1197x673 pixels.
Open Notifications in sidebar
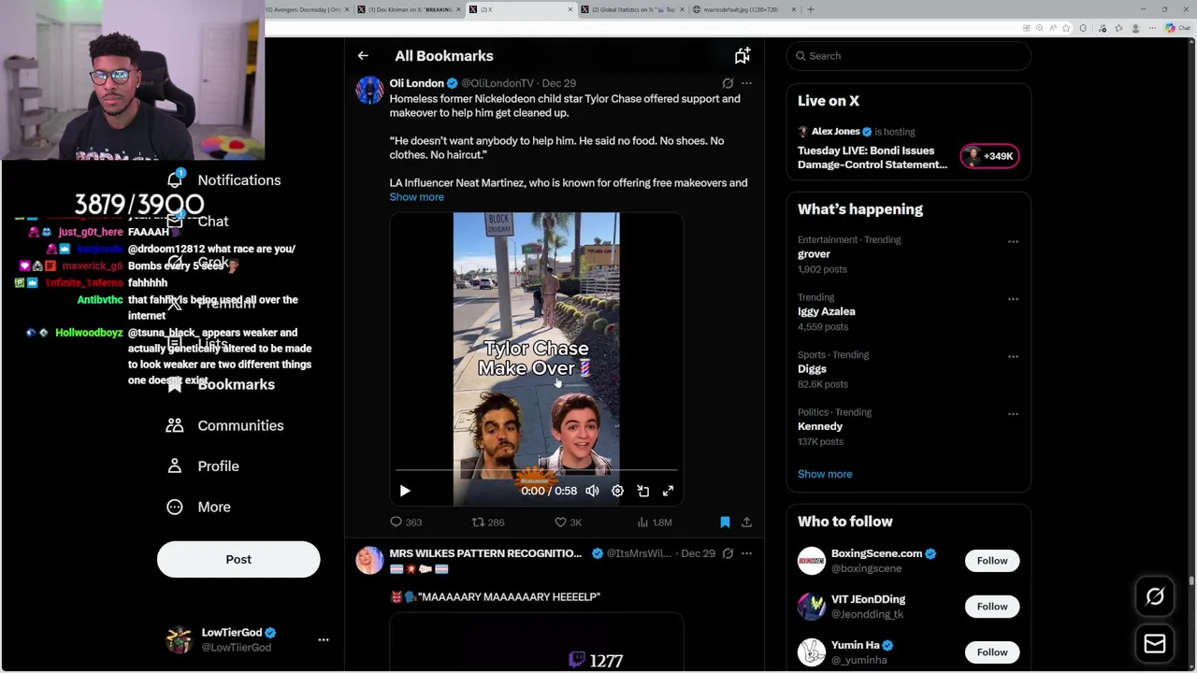[x=224, y=180]
